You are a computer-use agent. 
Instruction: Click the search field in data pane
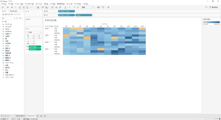pos(8,18)
